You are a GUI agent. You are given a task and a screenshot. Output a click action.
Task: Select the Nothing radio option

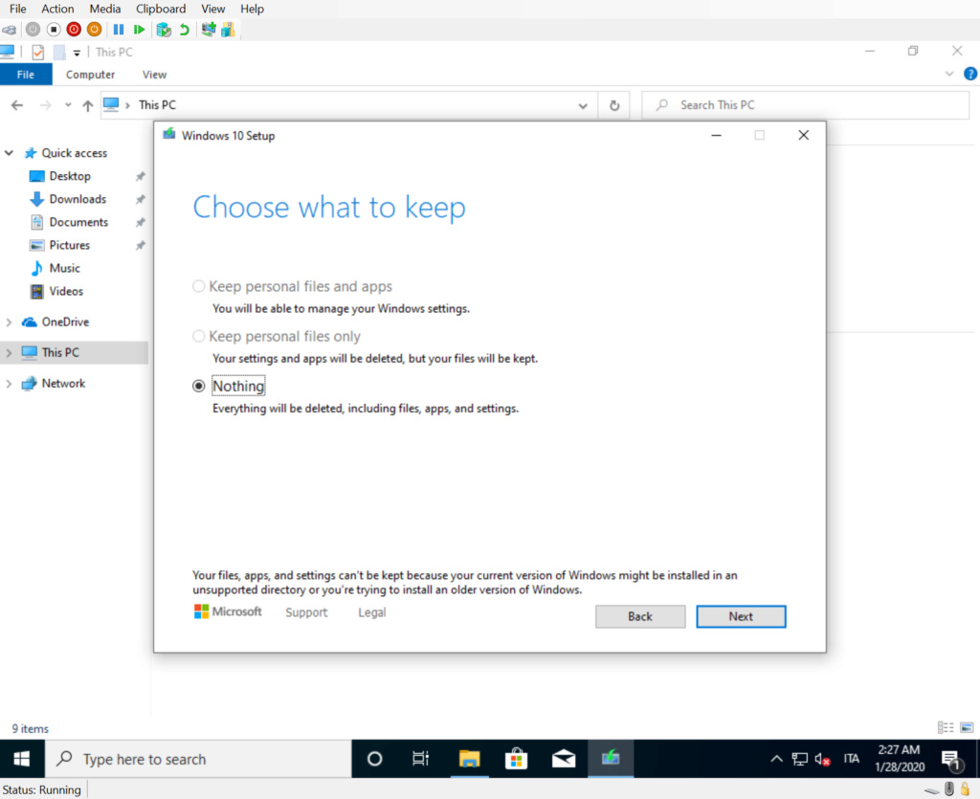(x=199, y=386)
